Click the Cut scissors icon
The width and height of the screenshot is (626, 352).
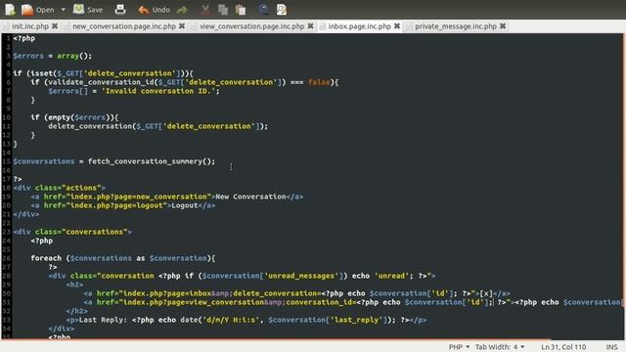click(205, 10)
